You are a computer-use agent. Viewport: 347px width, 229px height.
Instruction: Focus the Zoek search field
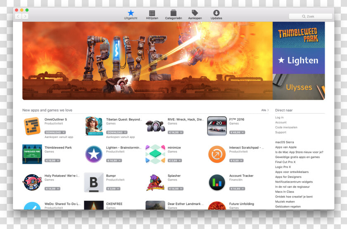click(310, 16)
